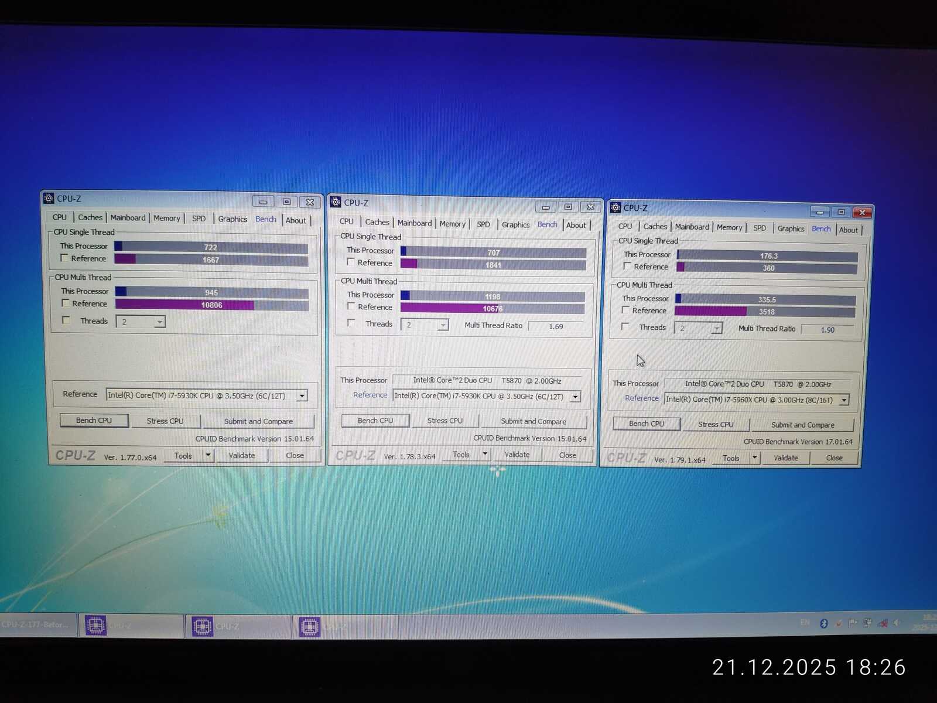This screenshot has height=703, width=937.
Task: Open the network tray icon with red X
Action: click(882, 623)
